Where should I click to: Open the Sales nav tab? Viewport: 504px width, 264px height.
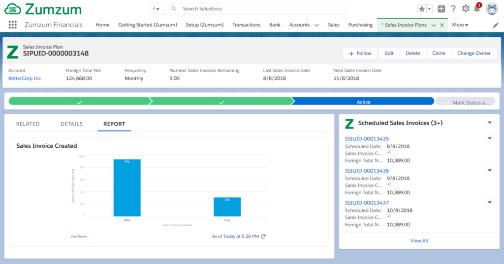tap(334, 25)
